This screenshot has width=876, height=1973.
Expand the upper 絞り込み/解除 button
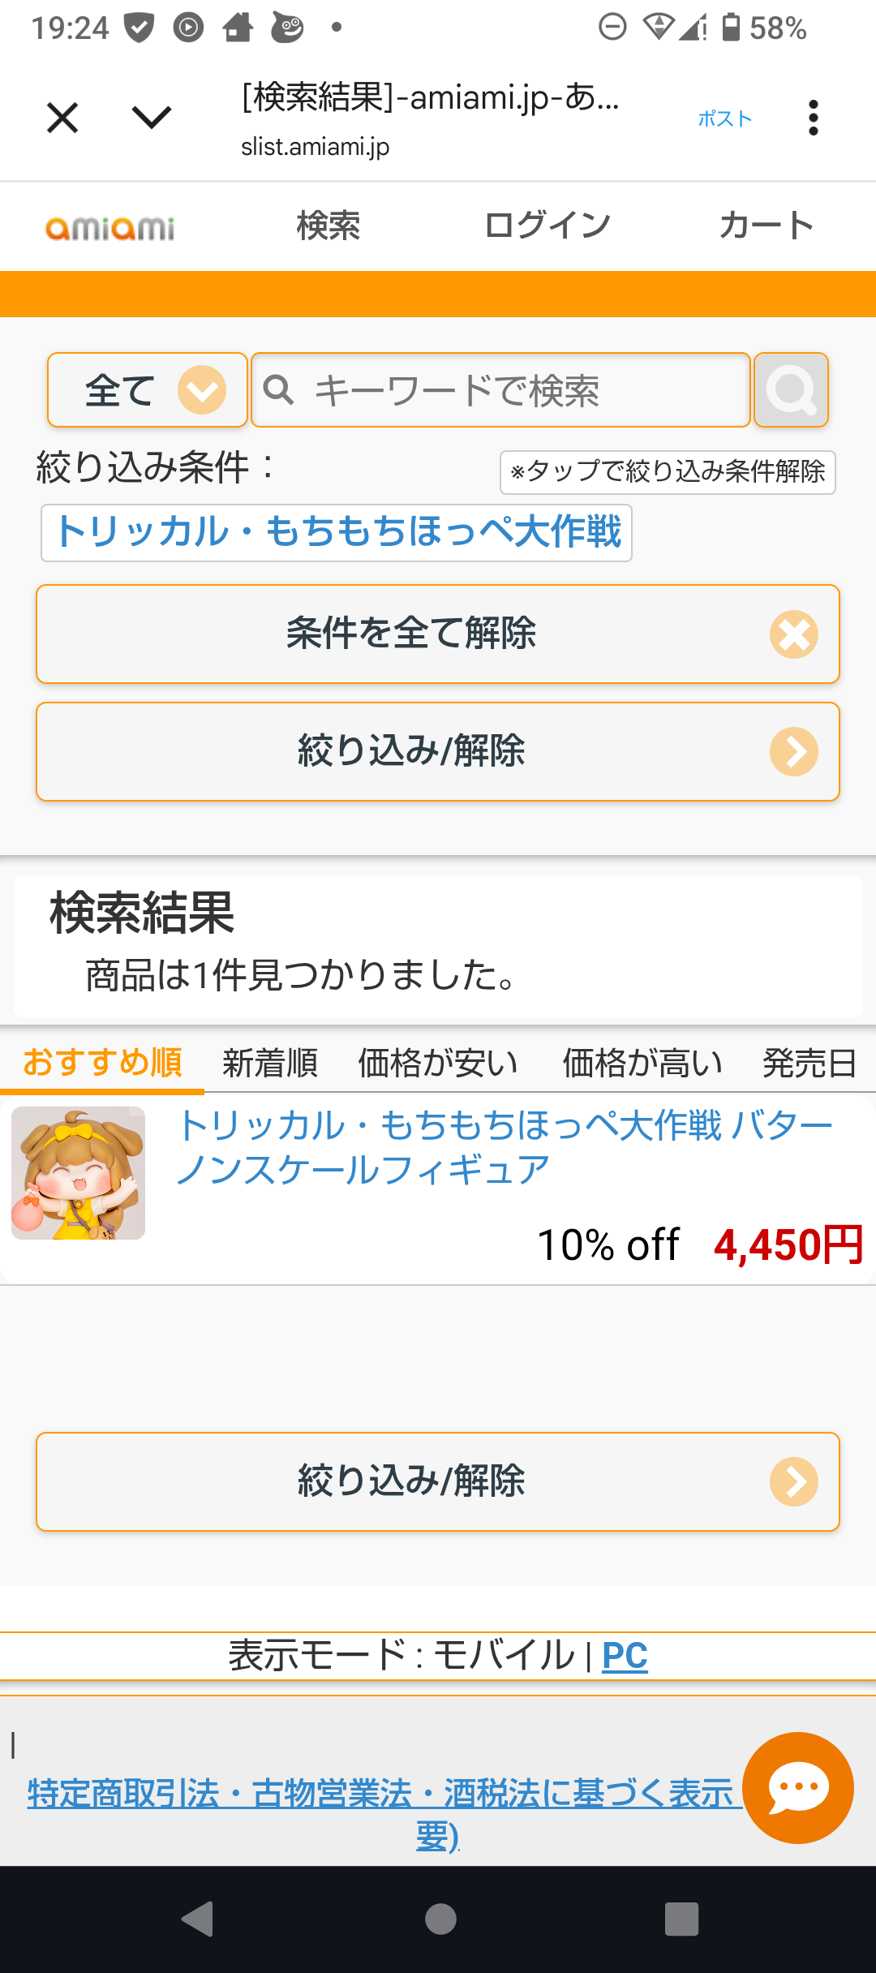point(438,751)
